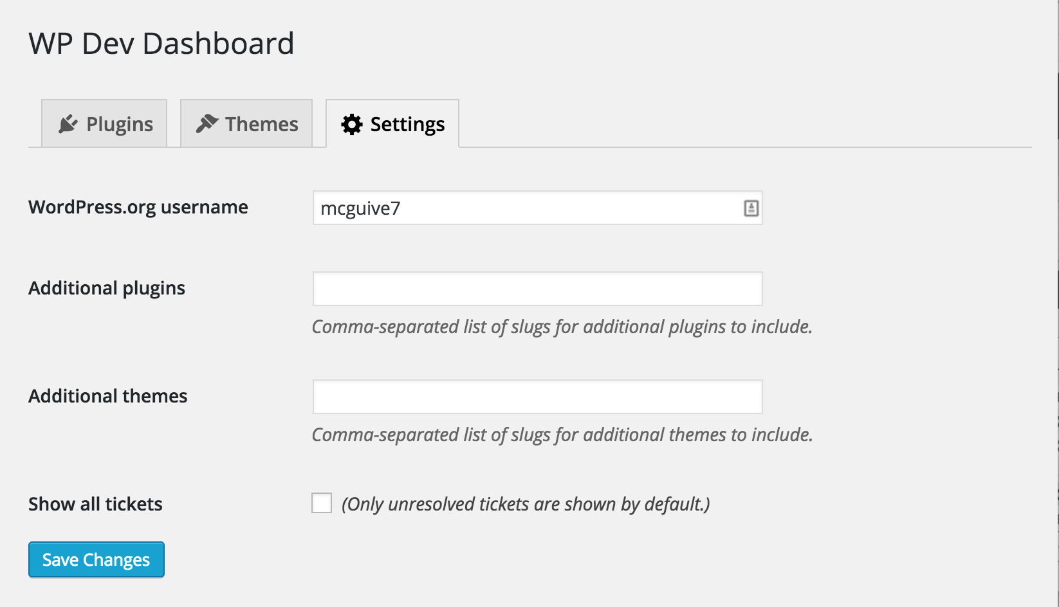This screenshot has height=607, width=1059.
Task: Enable the Show all tickets checkbox
Action: tap(322, 503)
